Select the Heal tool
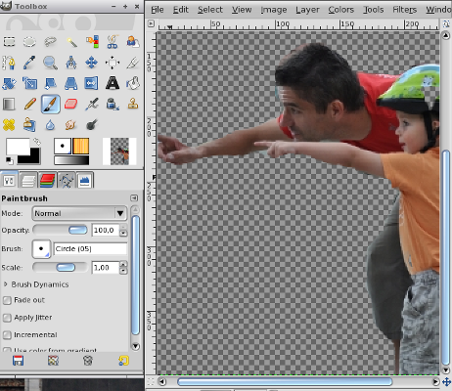Viewport: 452px width, 391px height. click(9, 125)
